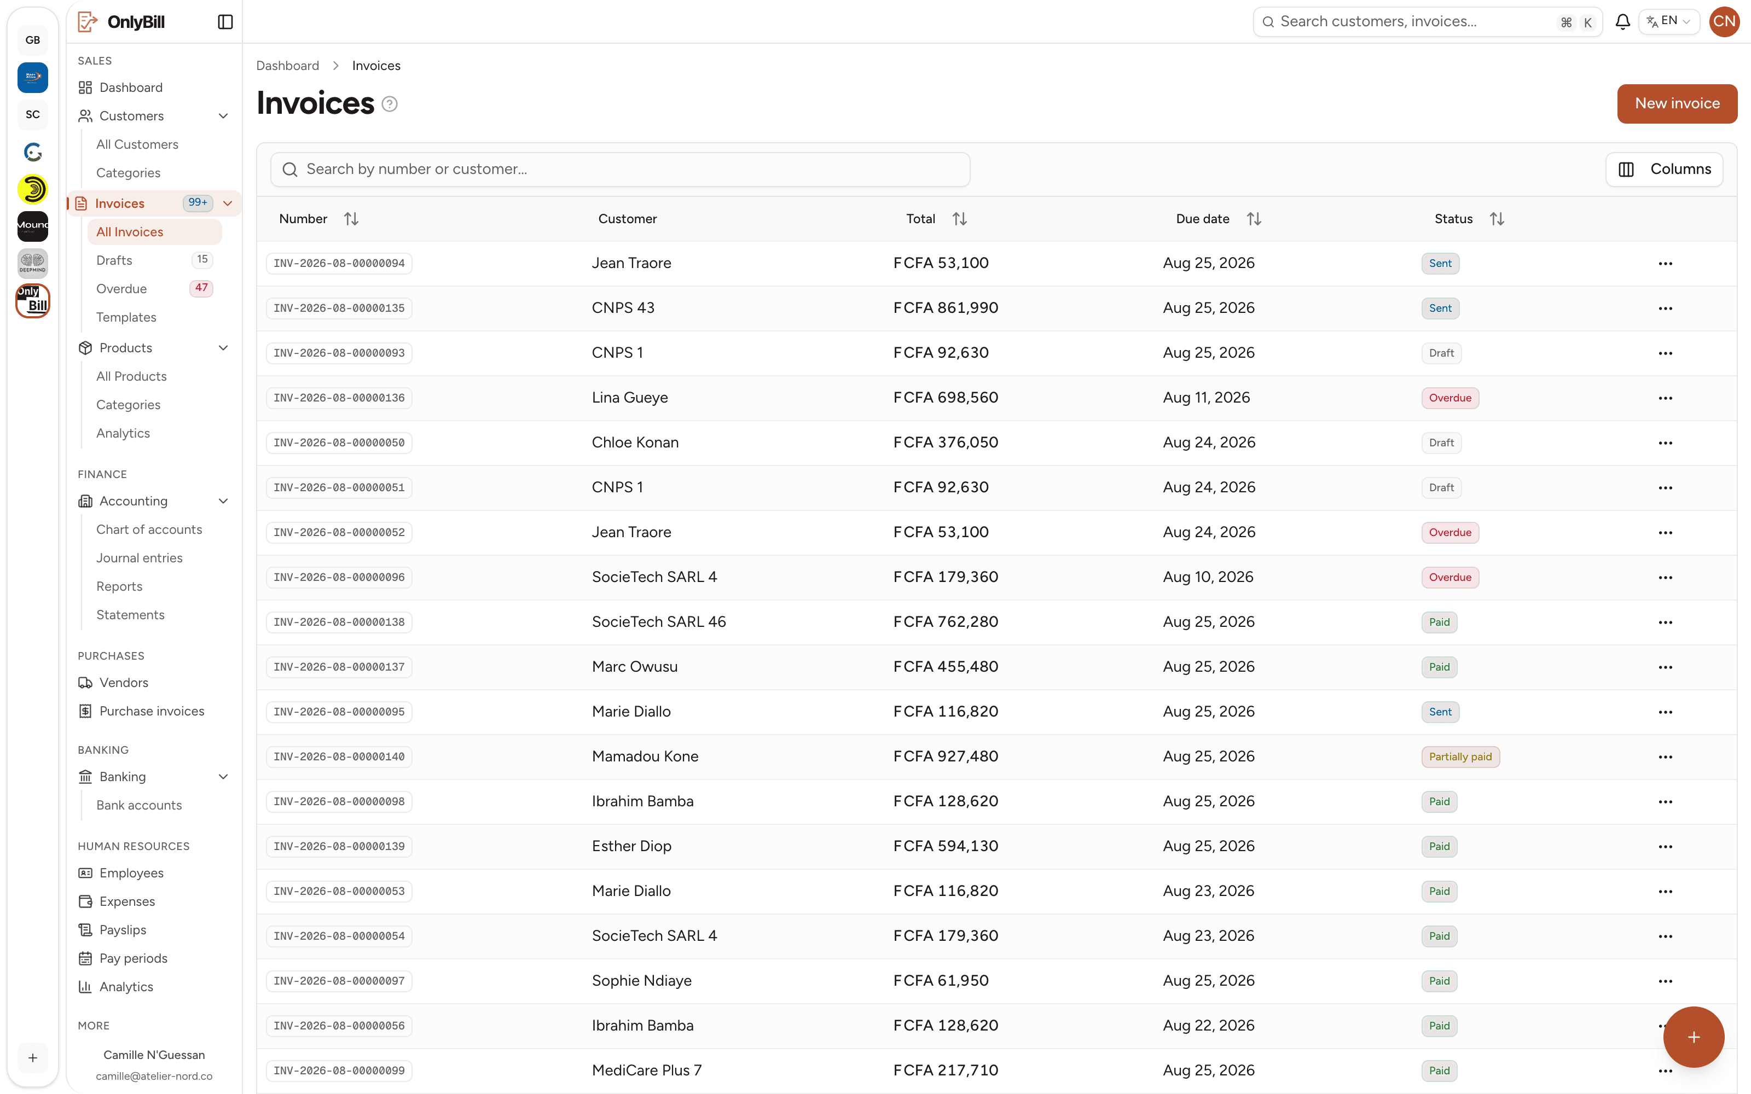This screenshot has width=1751, height=1094.
Task: Click the global search customers field
Action: click(1427, 22)
